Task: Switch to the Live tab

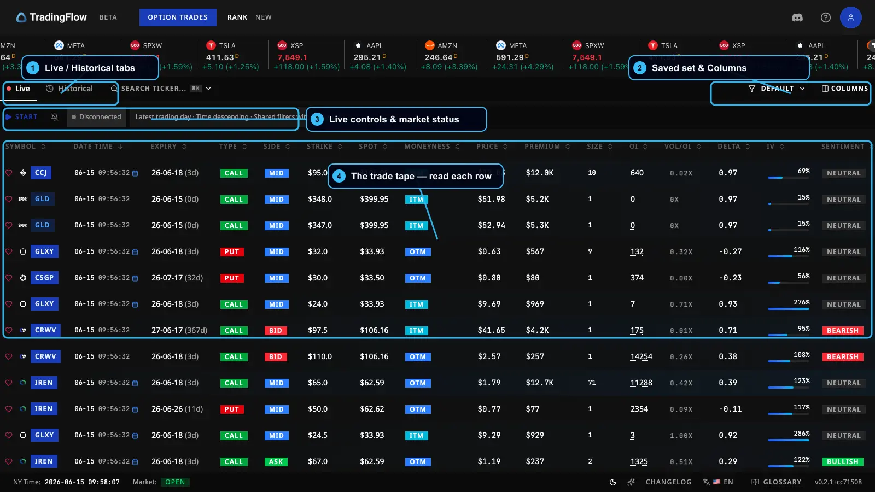Action: coord(19,89)
